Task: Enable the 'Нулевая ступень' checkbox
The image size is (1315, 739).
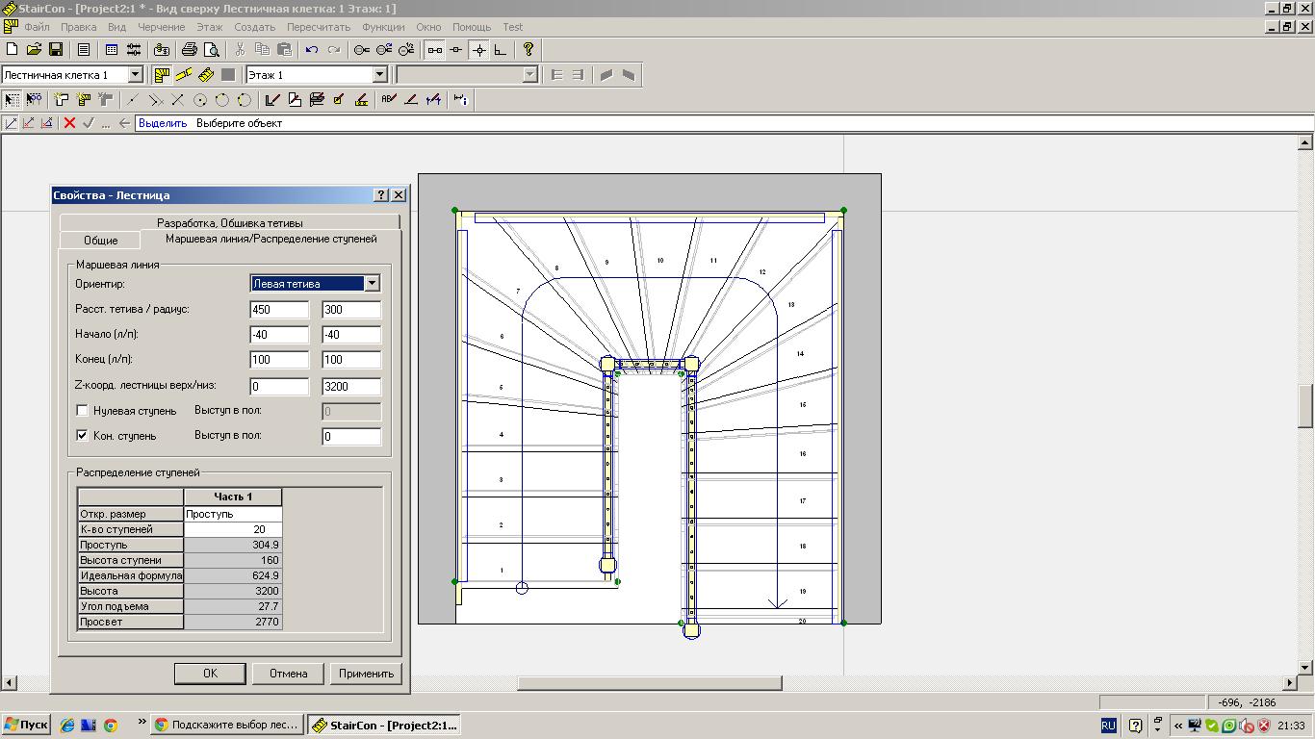Action: pos(83,411)
